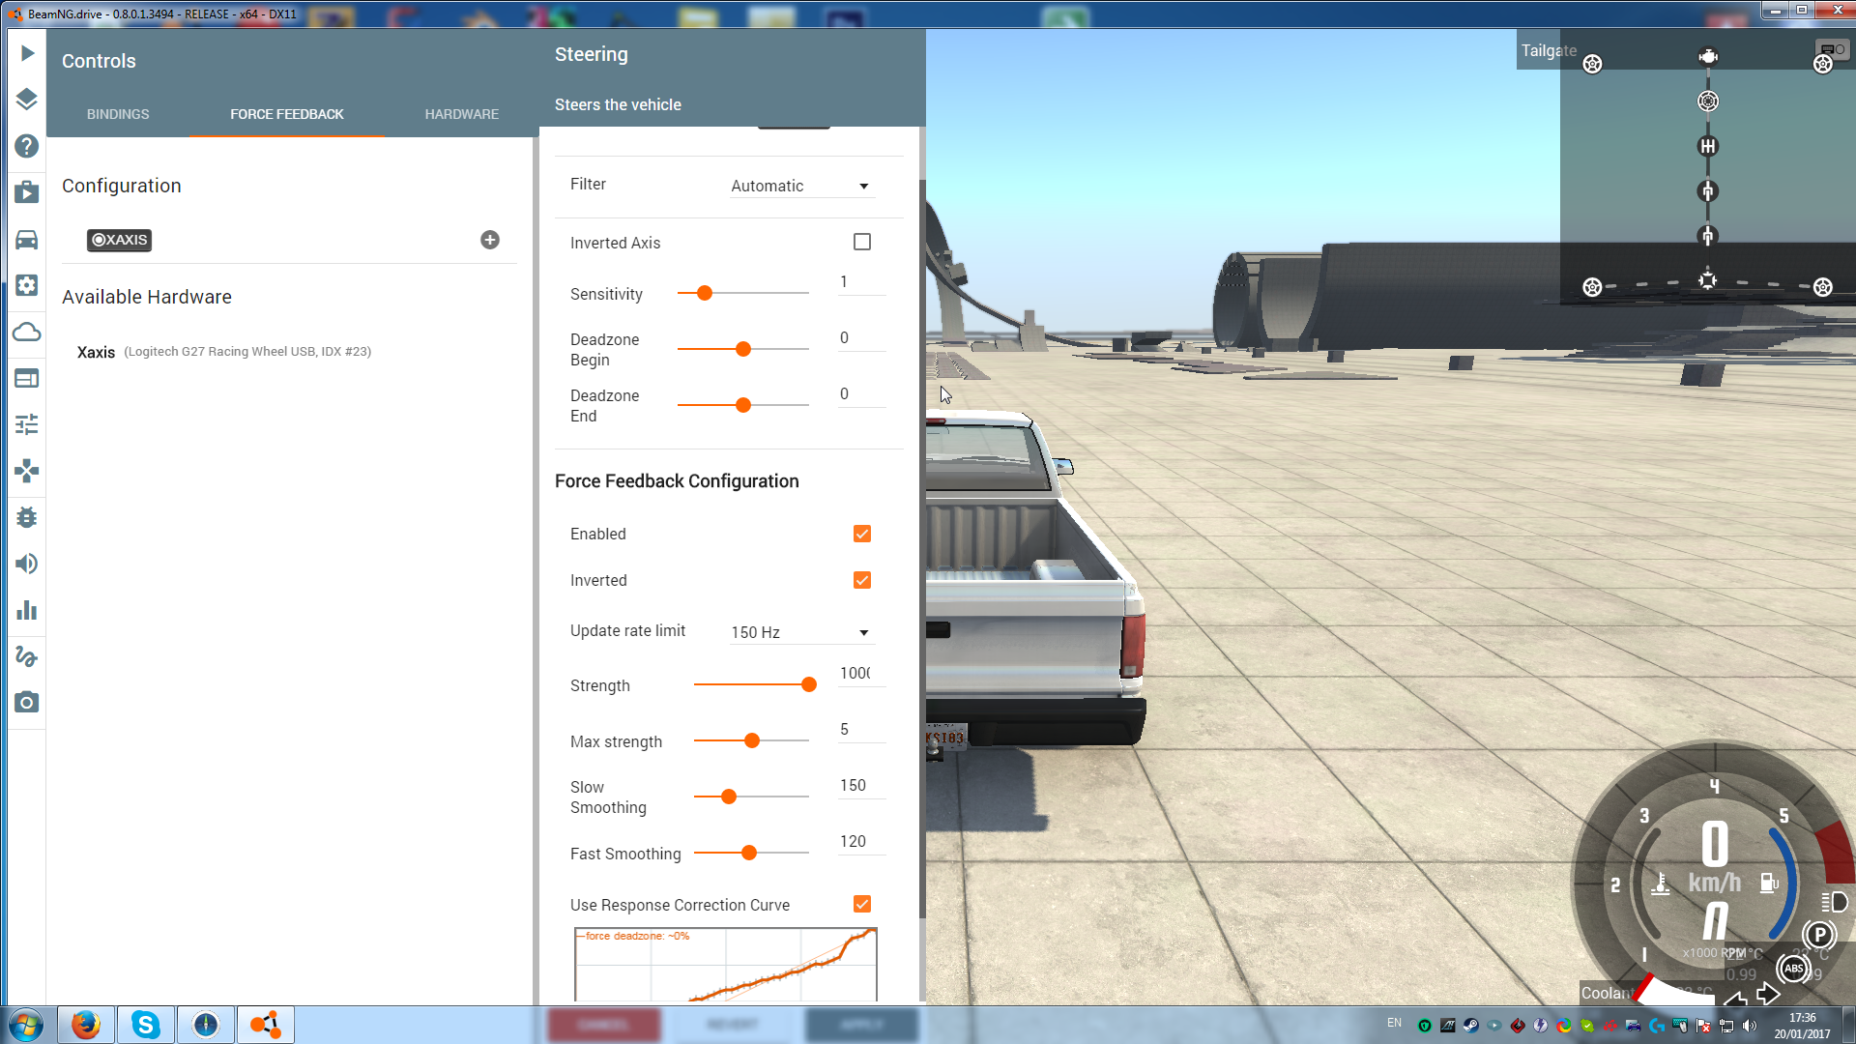This screenshot has width=1856, height=1044.
Task: Uncheck the force feedback Inverted checkbox
Action: pos(862,580)
